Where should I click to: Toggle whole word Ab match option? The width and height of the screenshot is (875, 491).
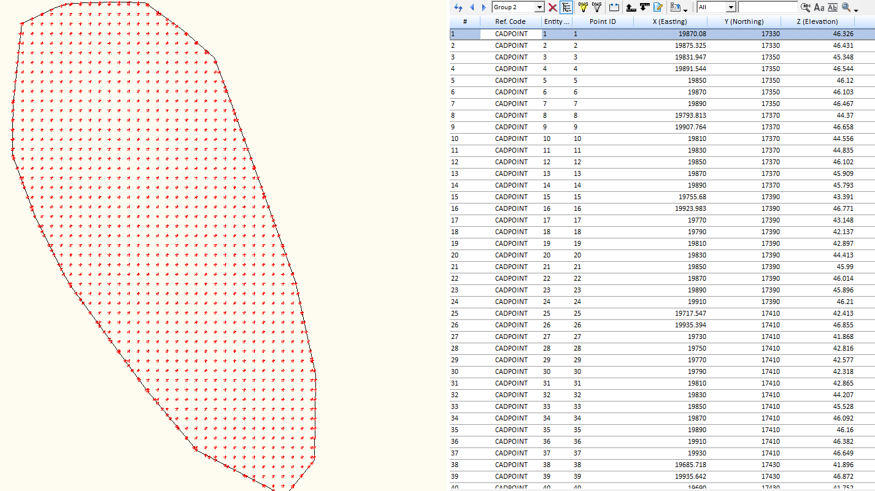pyautogui.click(x=832, y=7)
